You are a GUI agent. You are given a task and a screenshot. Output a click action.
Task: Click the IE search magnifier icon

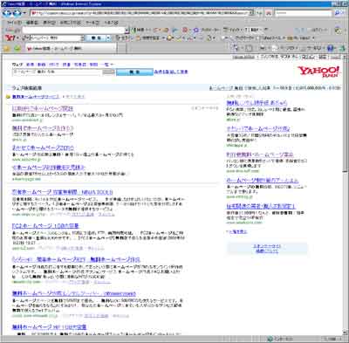tap(337, 13)
